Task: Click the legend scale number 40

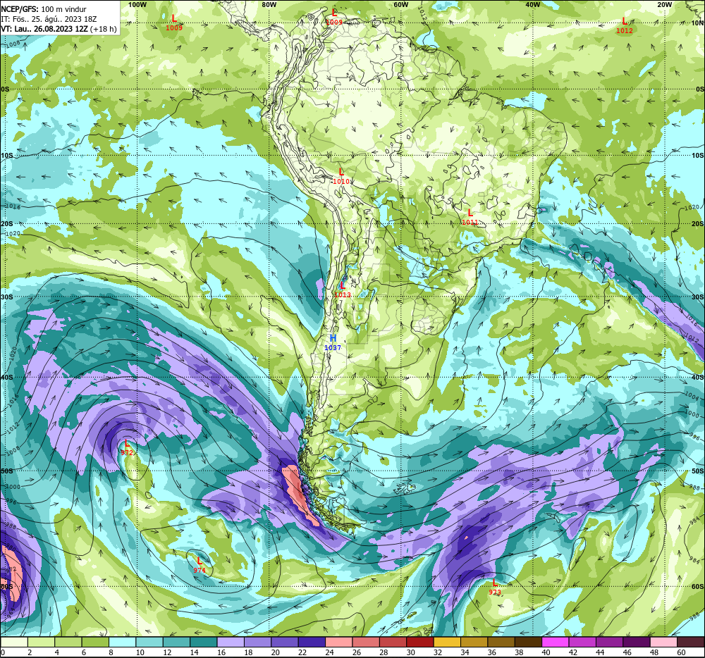Action: coord(546,652)
